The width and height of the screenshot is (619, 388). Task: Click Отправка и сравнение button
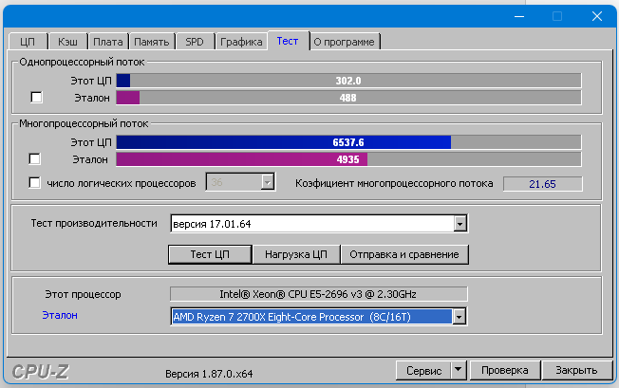pyautogui.click(x=404, y=254)
